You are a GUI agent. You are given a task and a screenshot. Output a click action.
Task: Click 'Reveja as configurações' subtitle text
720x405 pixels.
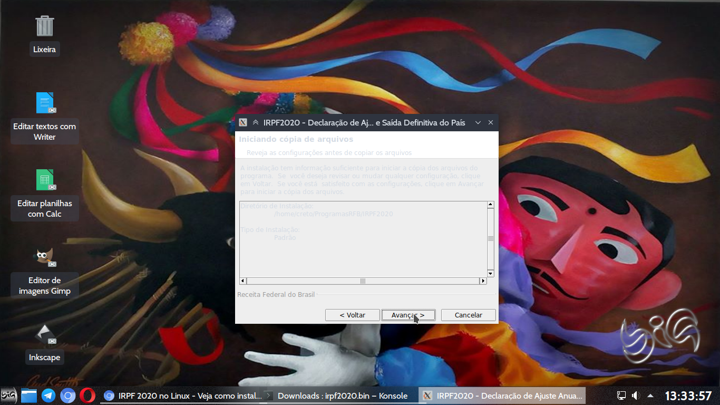click(329, 153)
